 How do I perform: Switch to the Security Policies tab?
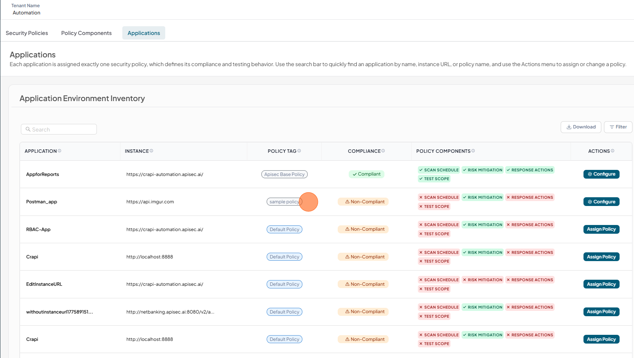point(27,33)
